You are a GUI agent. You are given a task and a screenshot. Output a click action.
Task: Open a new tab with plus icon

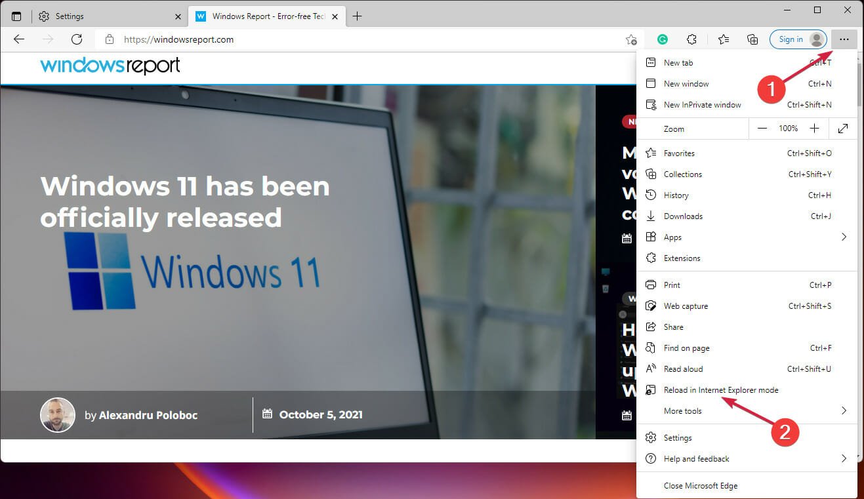(x=357, y=16)
